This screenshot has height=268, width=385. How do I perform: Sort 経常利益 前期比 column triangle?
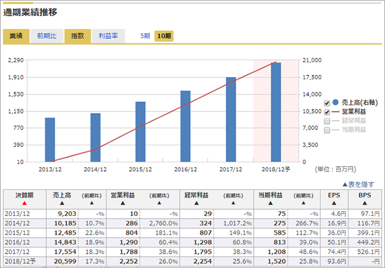[x=233, y=203]
